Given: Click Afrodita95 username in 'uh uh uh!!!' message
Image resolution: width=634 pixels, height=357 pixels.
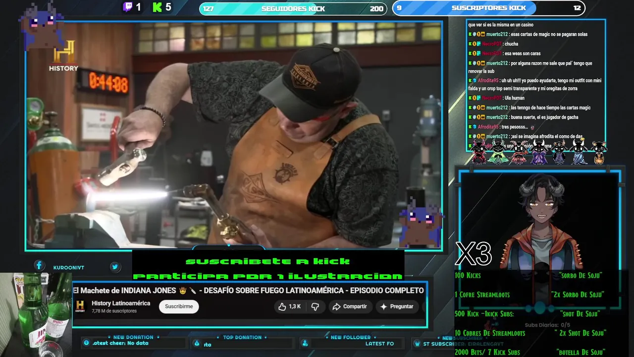Looking at the screenshot, I should [488, 81].
